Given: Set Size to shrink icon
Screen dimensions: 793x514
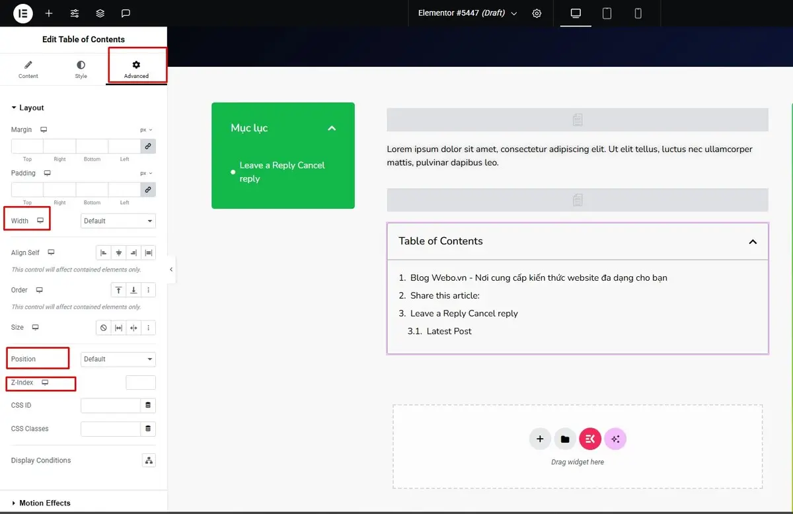Looking at the screenshot, I should [x=133, y=328].
